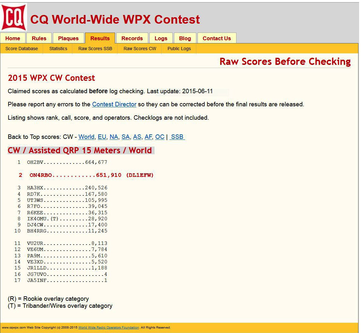Click the Last update 2015-06-11 text
This screenshot has width=361, height=333.
[x=180, y=91]
